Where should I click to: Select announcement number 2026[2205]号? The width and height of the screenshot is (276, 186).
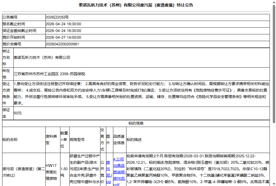point(57,17)
